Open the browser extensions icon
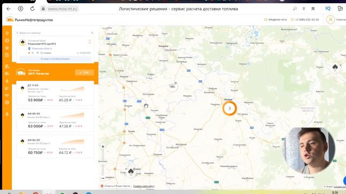This screenshot has height=194, width=346. point(340,9)
